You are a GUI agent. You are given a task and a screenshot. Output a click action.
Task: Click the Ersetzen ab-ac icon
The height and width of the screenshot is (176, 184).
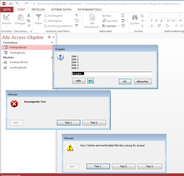142,15
